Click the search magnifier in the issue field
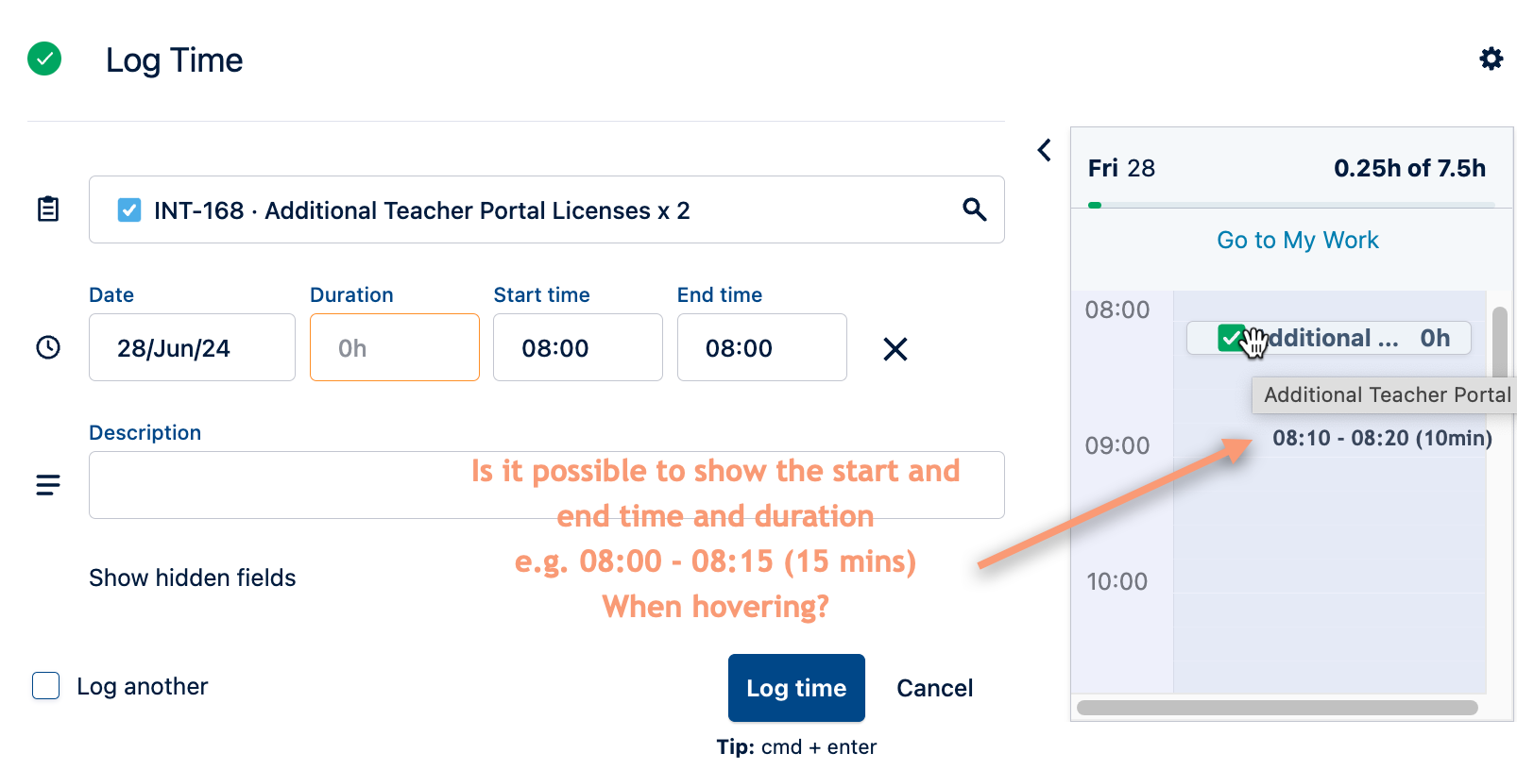The image size is (1517, 770). tap(974, 209)
